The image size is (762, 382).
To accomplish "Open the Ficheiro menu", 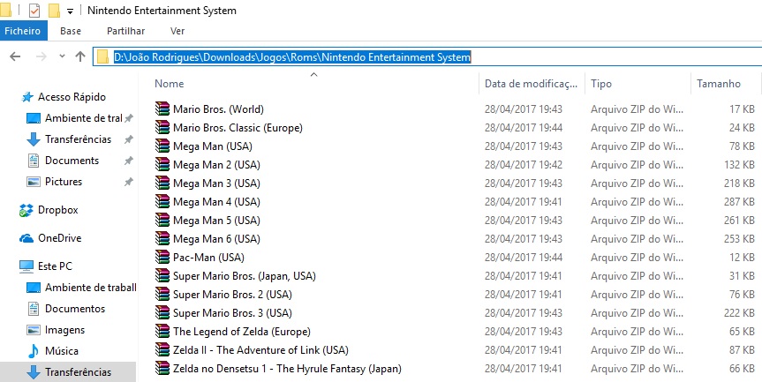I will point(23,31).
